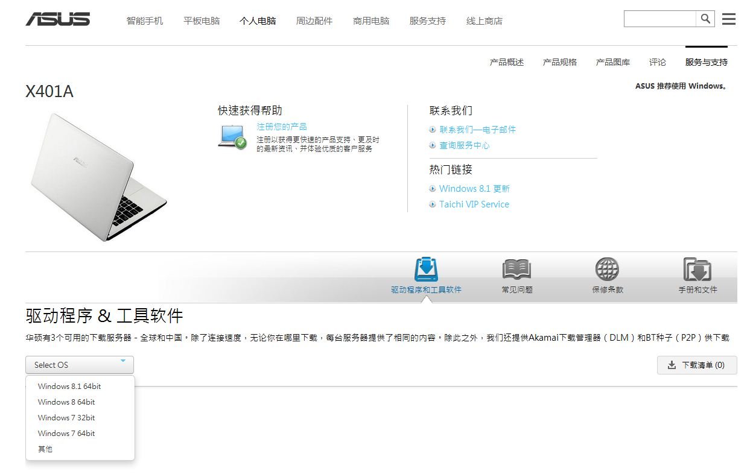Choose 其他 in the OS dropdown
The height and width of the screenshot is (474, 753).
45,449
